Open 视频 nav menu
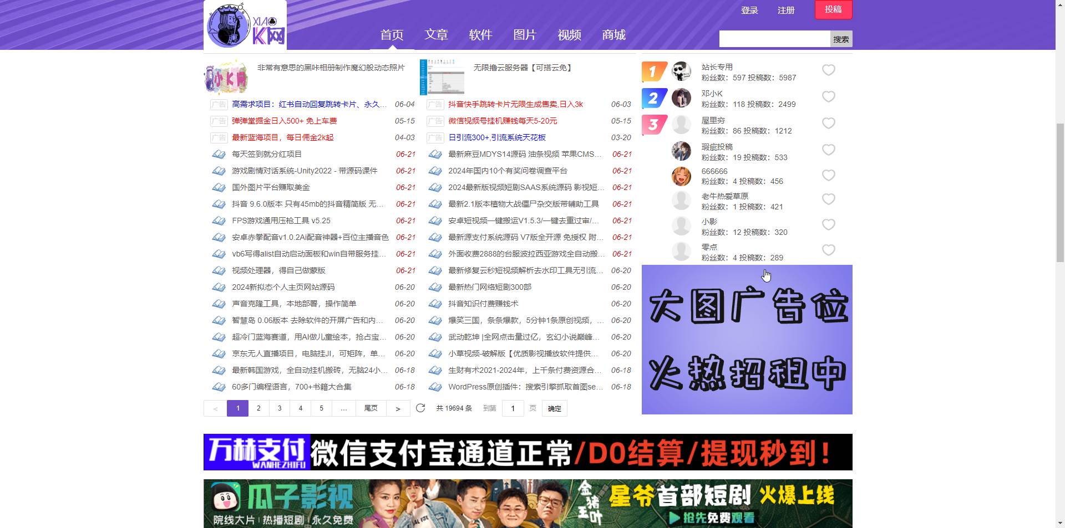1065x528 pixels. pos(569,35)
